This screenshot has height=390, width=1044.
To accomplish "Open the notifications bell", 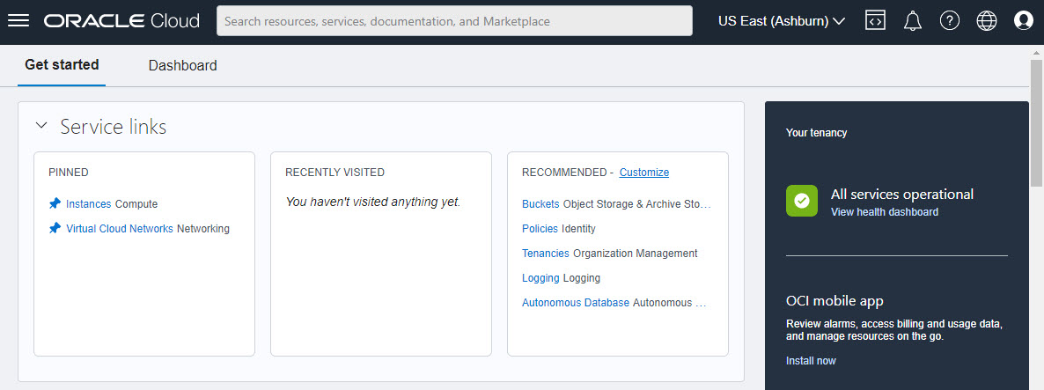I will pyautogui.click(x=912, y=21).
